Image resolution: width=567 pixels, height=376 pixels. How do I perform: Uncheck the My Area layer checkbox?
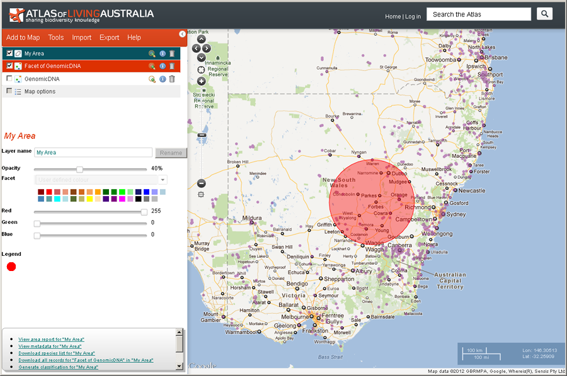point(9,53)
